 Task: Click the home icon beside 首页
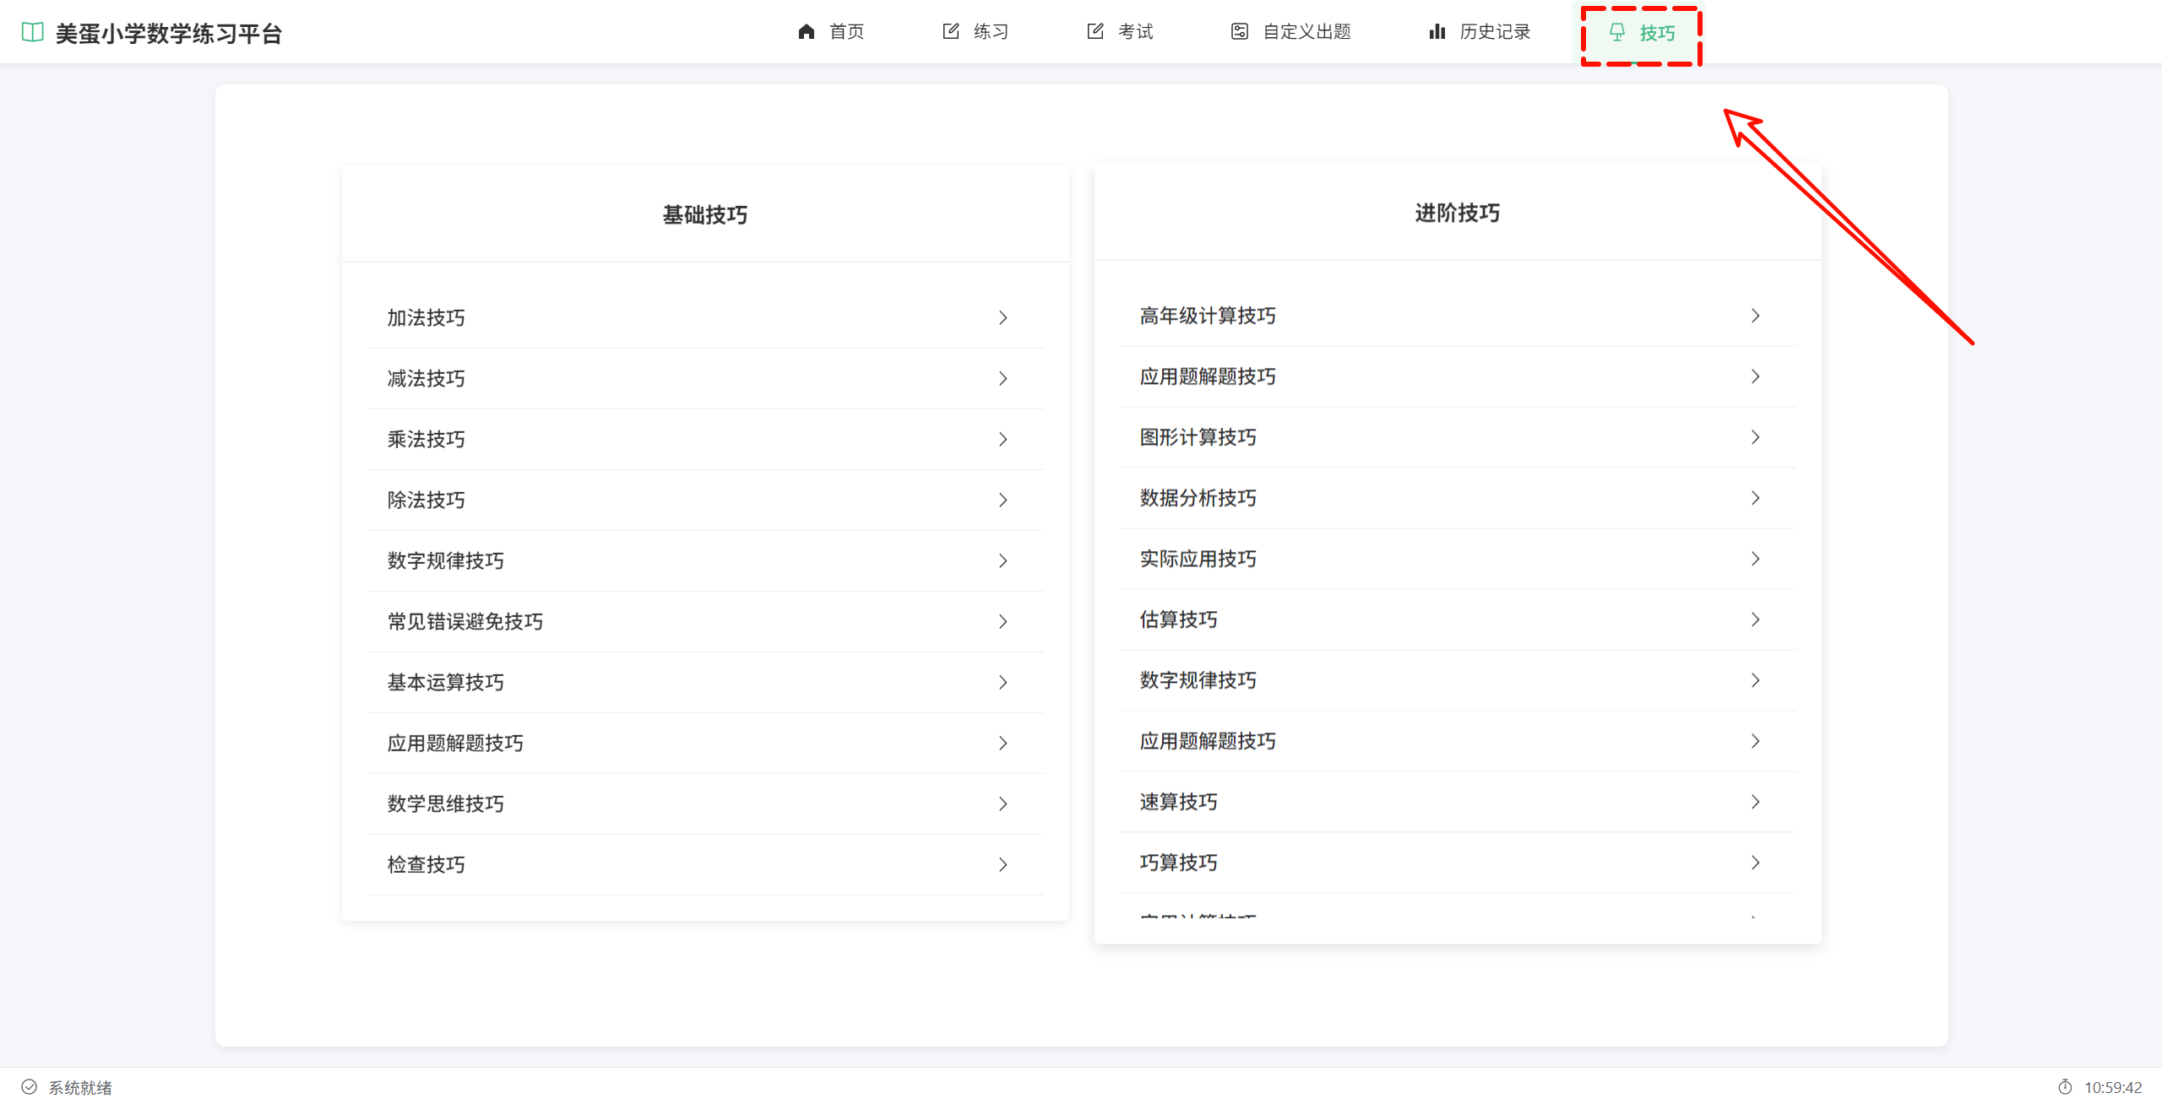pyautogui.click(x=806, y=32)
